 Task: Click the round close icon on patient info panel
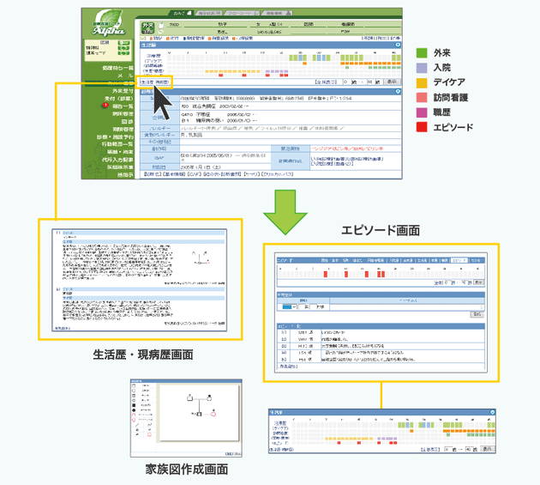(x=397, y=91)
